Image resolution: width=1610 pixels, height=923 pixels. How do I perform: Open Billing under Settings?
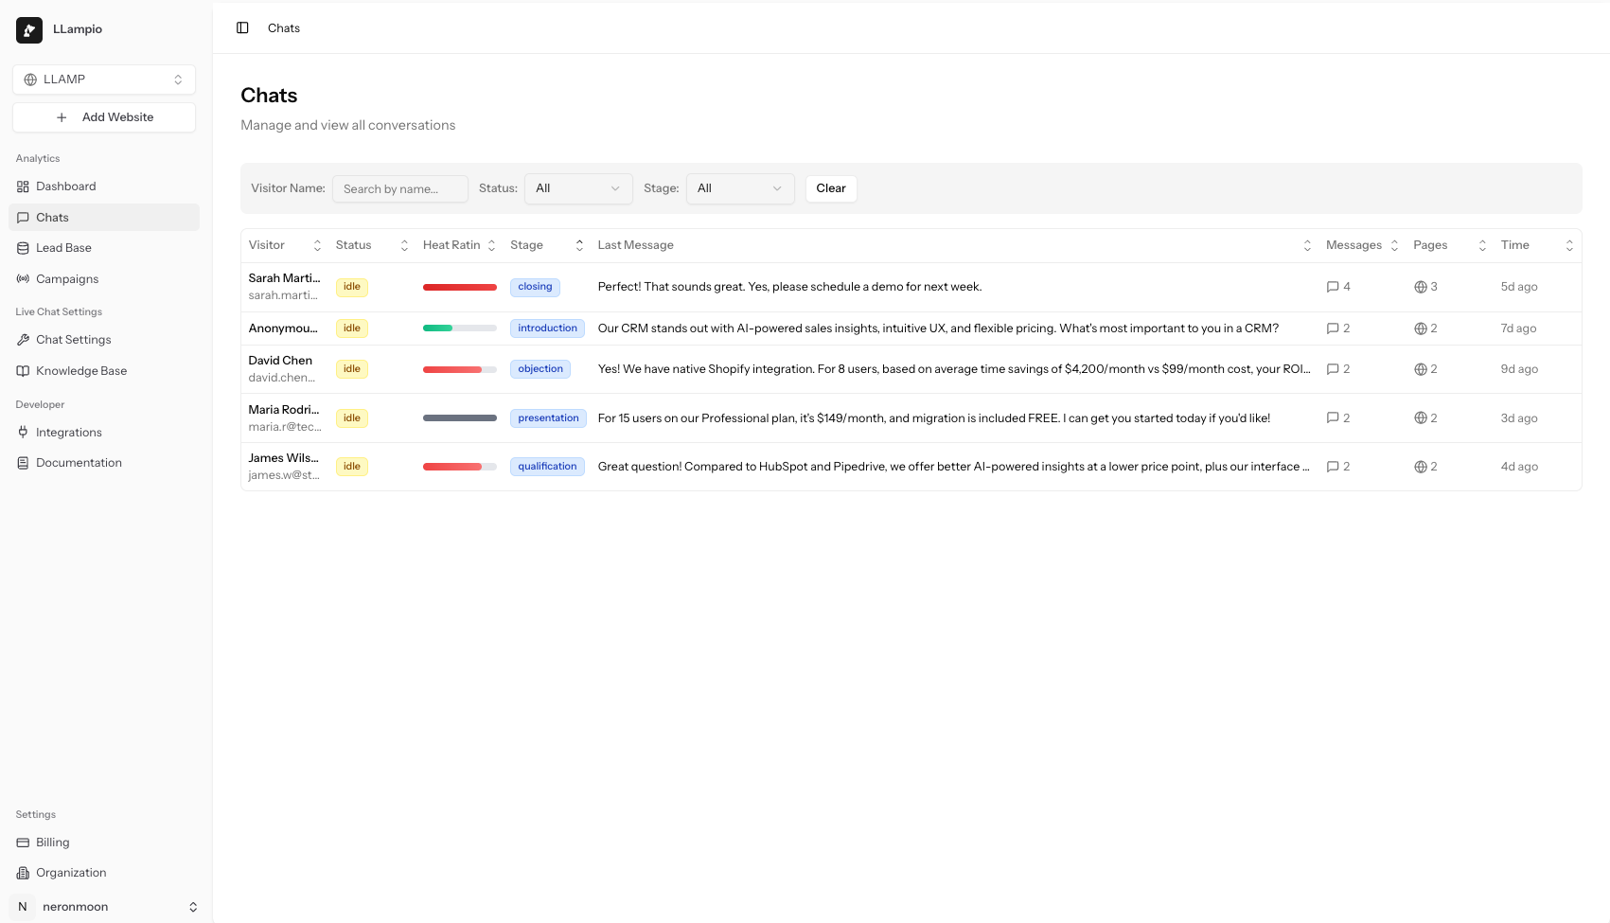coord(52,842)
